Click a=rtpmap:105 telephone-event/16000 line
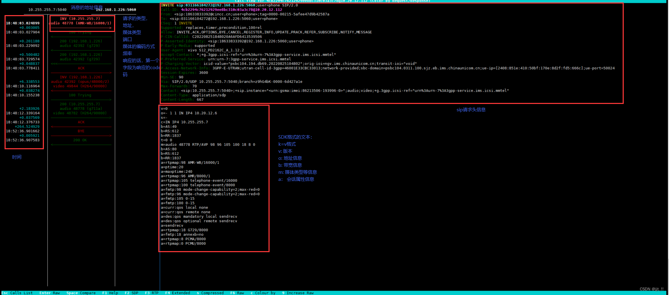This screenshot has width=669, height=295. [x=199, y=181]
